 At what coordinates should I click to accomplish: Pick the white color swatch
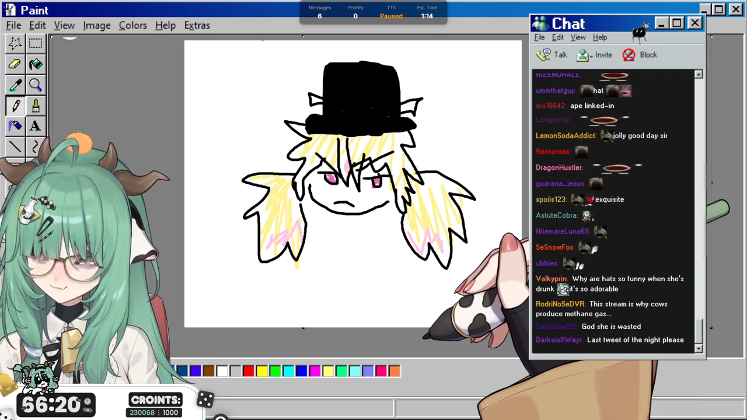[x=222, y=371]
